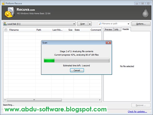Sort by the Size column header
153x115 pixels.
[68, 30]
